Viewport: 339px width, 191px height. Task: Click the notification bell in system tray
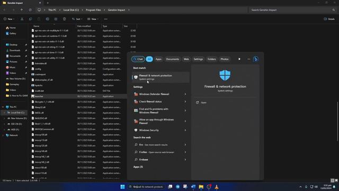334,187
